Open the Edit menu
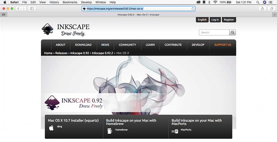 point(33,2)
